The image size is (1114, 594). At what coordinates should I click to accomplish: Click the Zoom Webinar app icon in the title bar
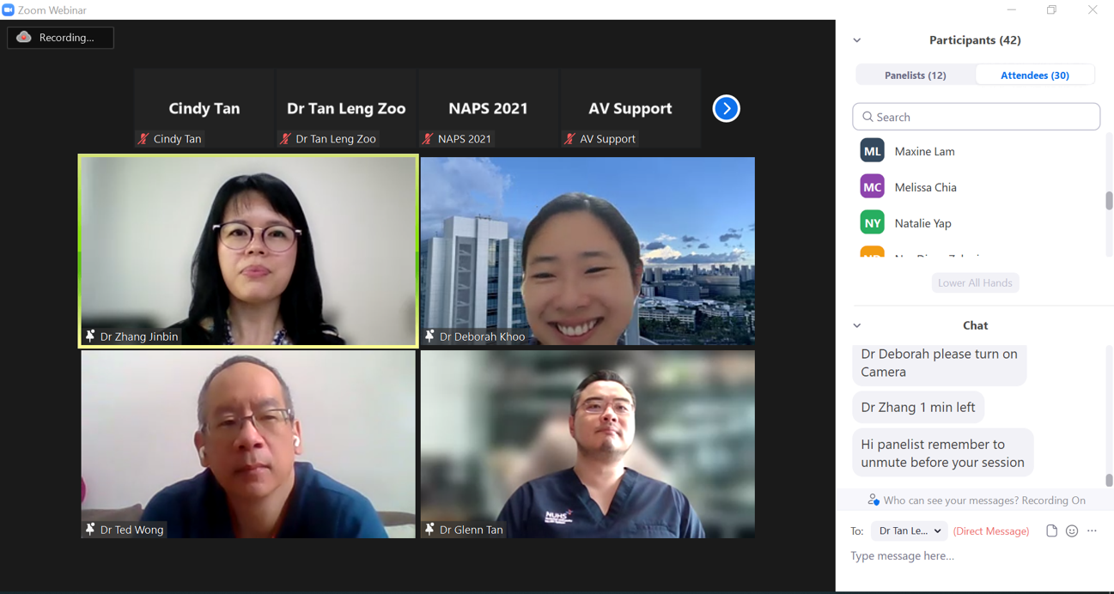click(8, 9)
